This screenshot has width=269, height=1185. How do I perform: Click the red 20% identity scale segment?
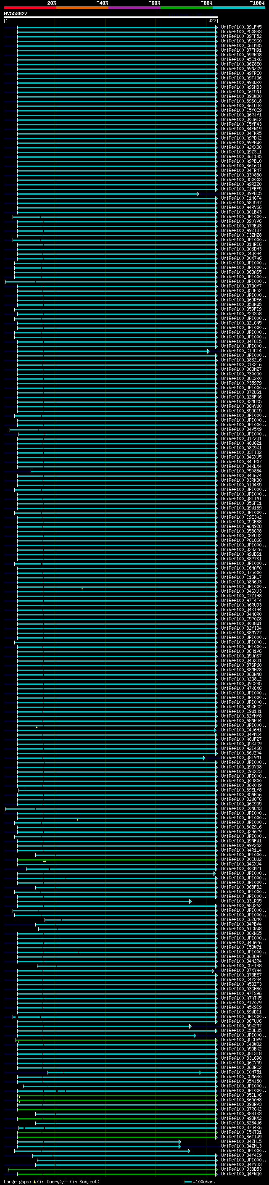pos(30,8)
